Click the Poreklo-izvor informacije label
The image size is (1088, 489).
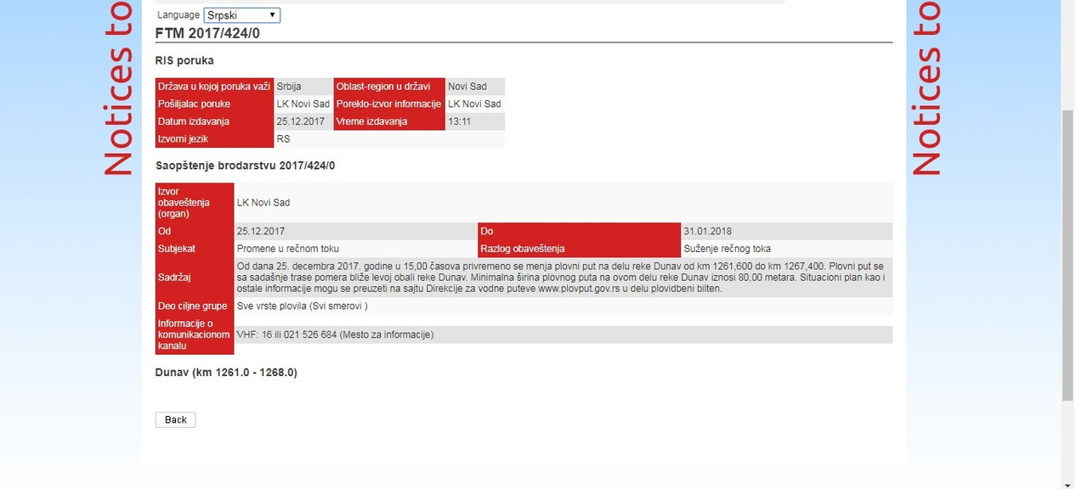(389, 104)
